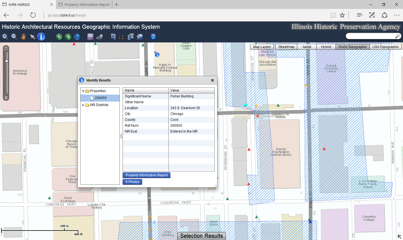Image resolution: width=403 pixels, height=240 pixels.
Task: Open the binoculars find tool
Action: 122,37
